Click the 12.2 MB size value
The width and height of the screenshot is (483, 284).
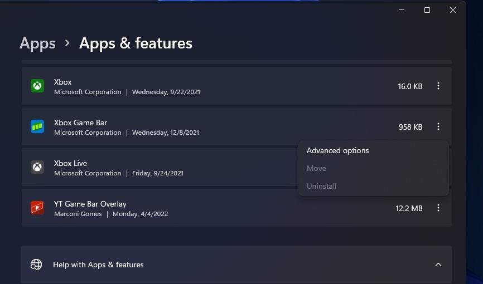point(409,208)
